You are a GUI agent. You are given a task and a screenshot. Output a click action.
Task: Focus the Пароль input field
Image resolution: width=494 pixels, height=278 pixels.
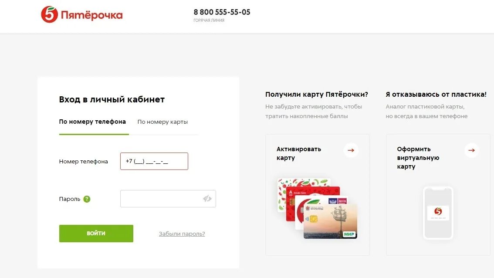click(x=168, y=199)
